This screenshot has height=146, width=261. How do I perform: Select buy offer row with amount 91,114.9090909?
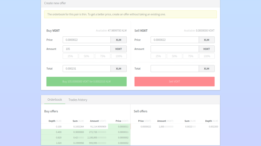pos(85,126)
